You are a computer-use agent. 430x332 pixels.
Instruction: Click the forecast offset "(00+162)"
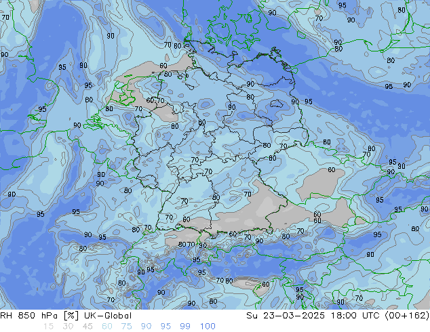407,316
